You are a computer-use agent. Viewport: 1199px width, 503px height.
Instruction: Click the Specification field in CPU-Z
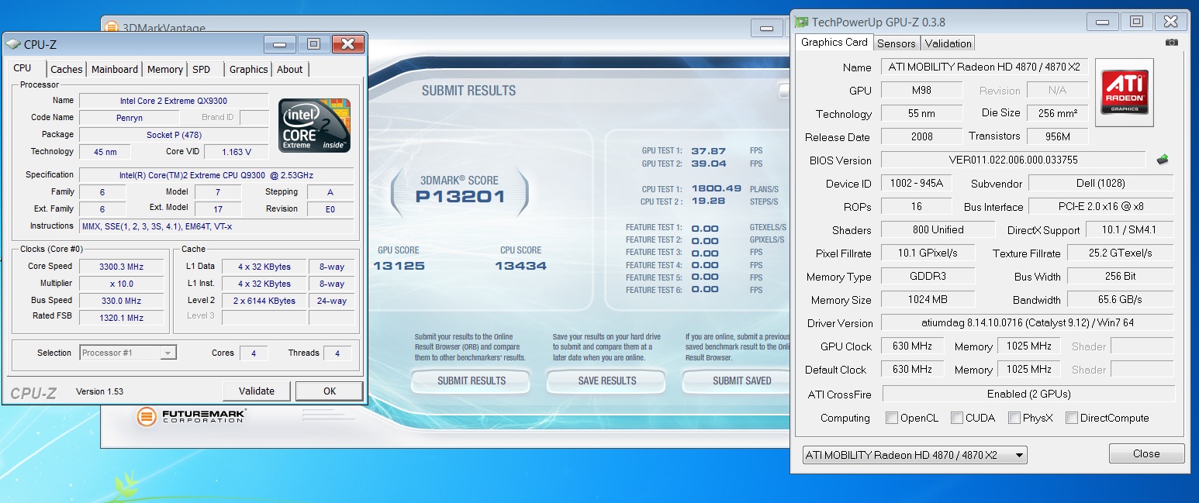point(216,175)
